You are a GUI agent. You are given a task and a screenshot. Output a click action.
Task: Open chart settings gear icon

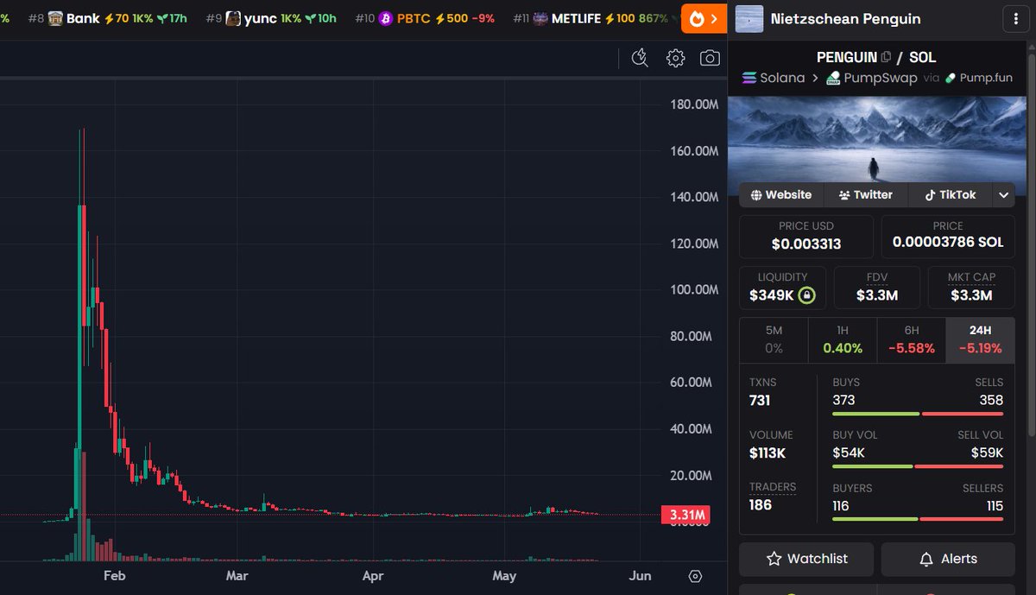coord(675,58)
